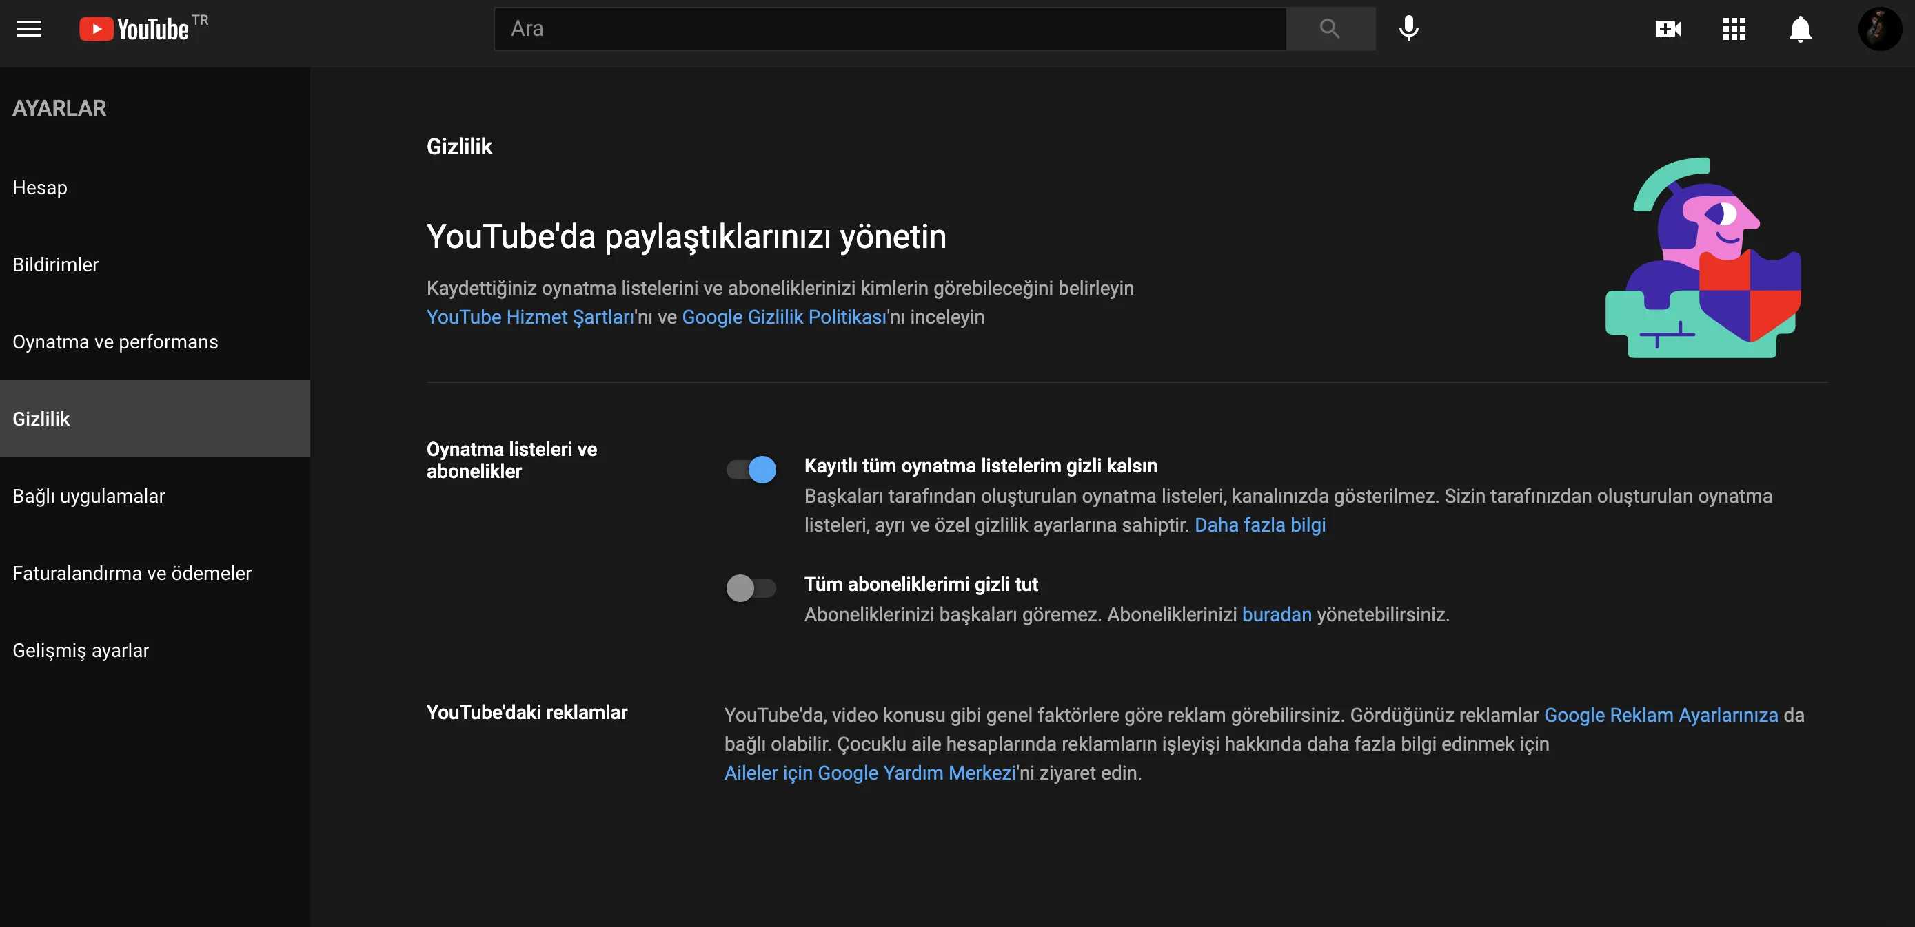1915x927 pixels.
Task: Open Gelişmiş ayarlar section
Action: coord(80,651)
